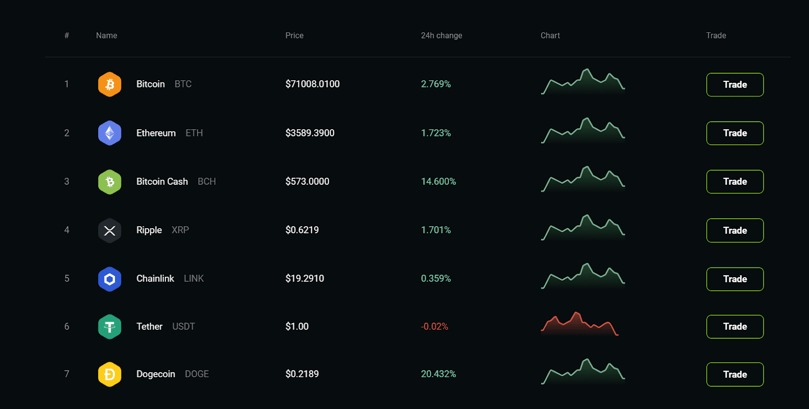This screenshot has height=409, width=809.
Task: Click the Trade column header
Action: [716, 35]
